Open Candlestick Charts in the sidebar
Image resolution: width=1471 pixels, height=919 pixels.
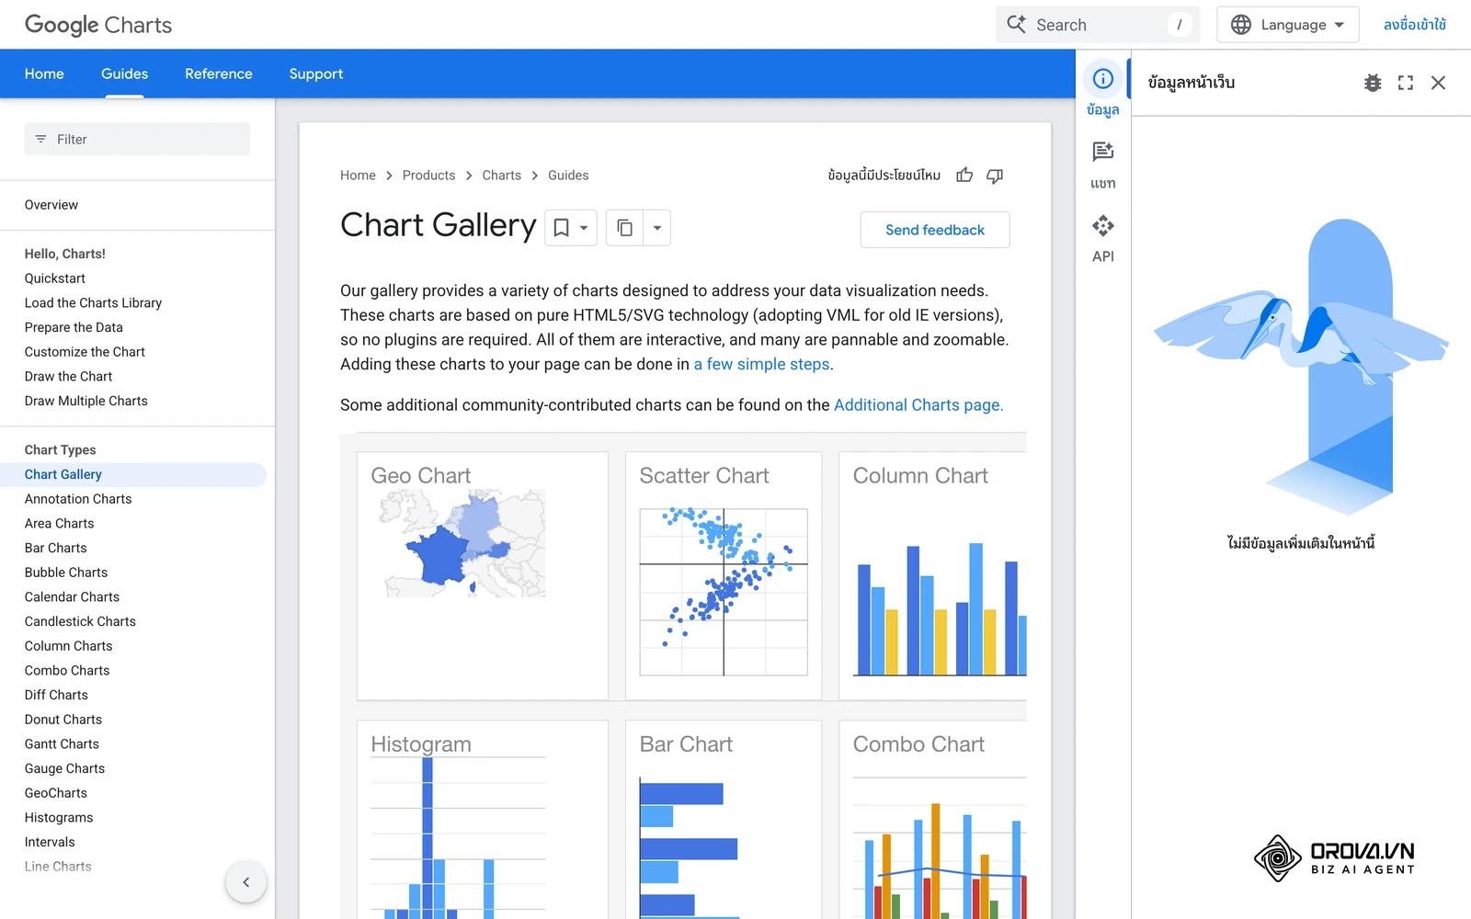[80, 621]
